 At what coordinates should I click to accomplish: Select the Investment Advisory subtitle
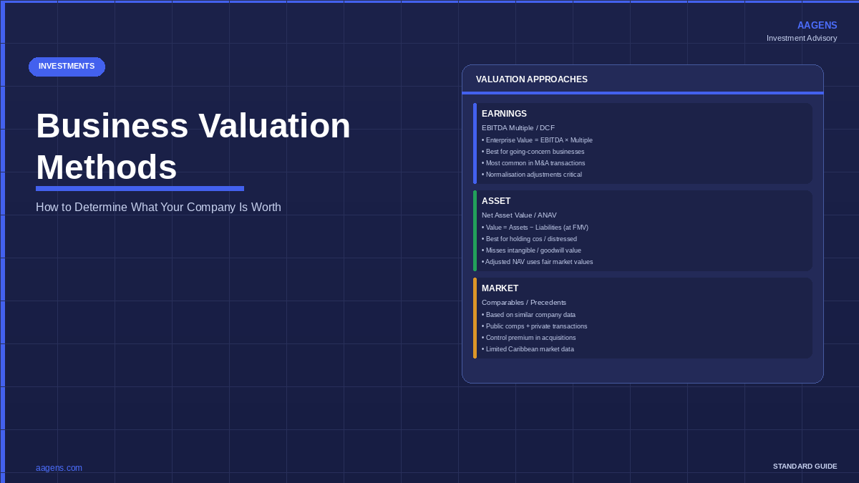point(802,38)
